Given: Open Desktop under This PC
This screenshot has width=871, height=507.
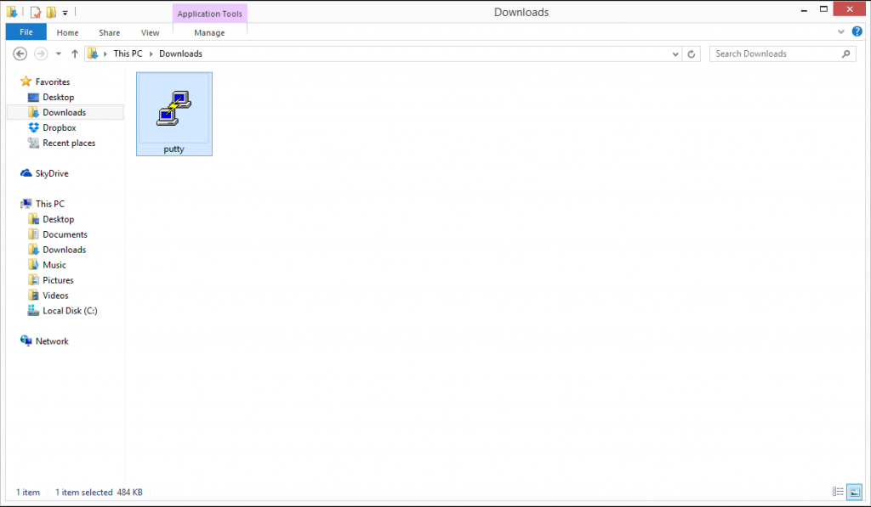Looking at the screenshot, I should point(51,219).
